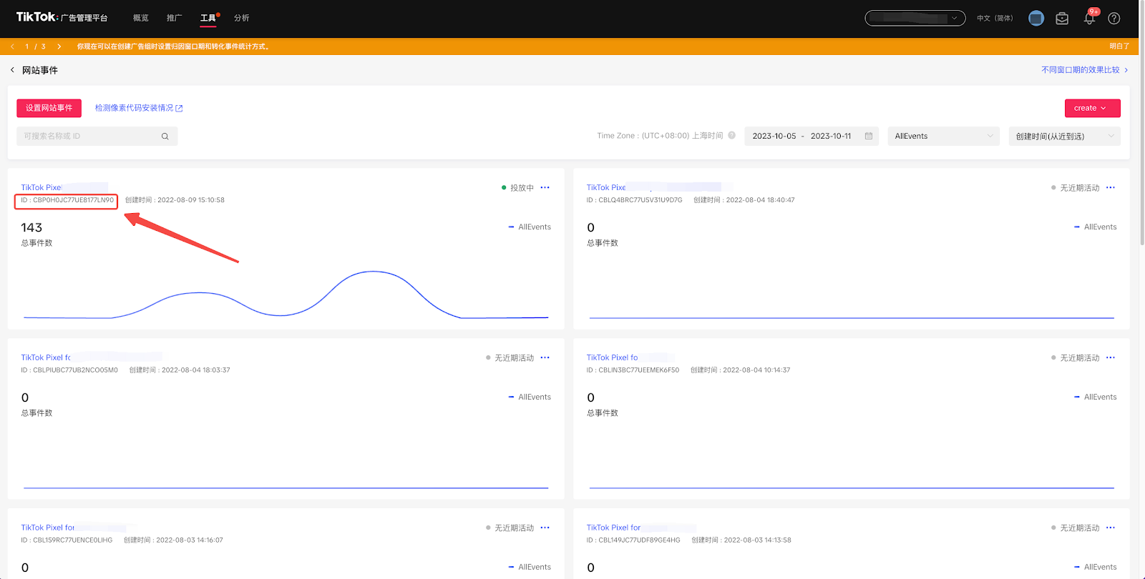Open the 分析 analytics menu
This screenshot has height=579, width=1145.
(242, 18)
